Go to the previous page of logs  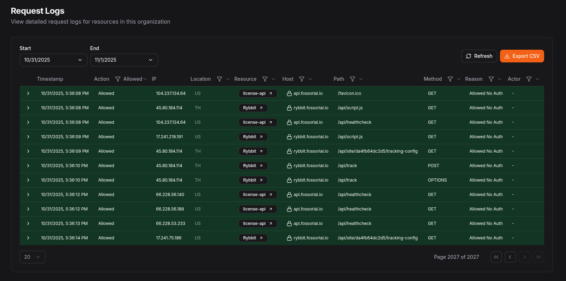click(x=510, y=257)
